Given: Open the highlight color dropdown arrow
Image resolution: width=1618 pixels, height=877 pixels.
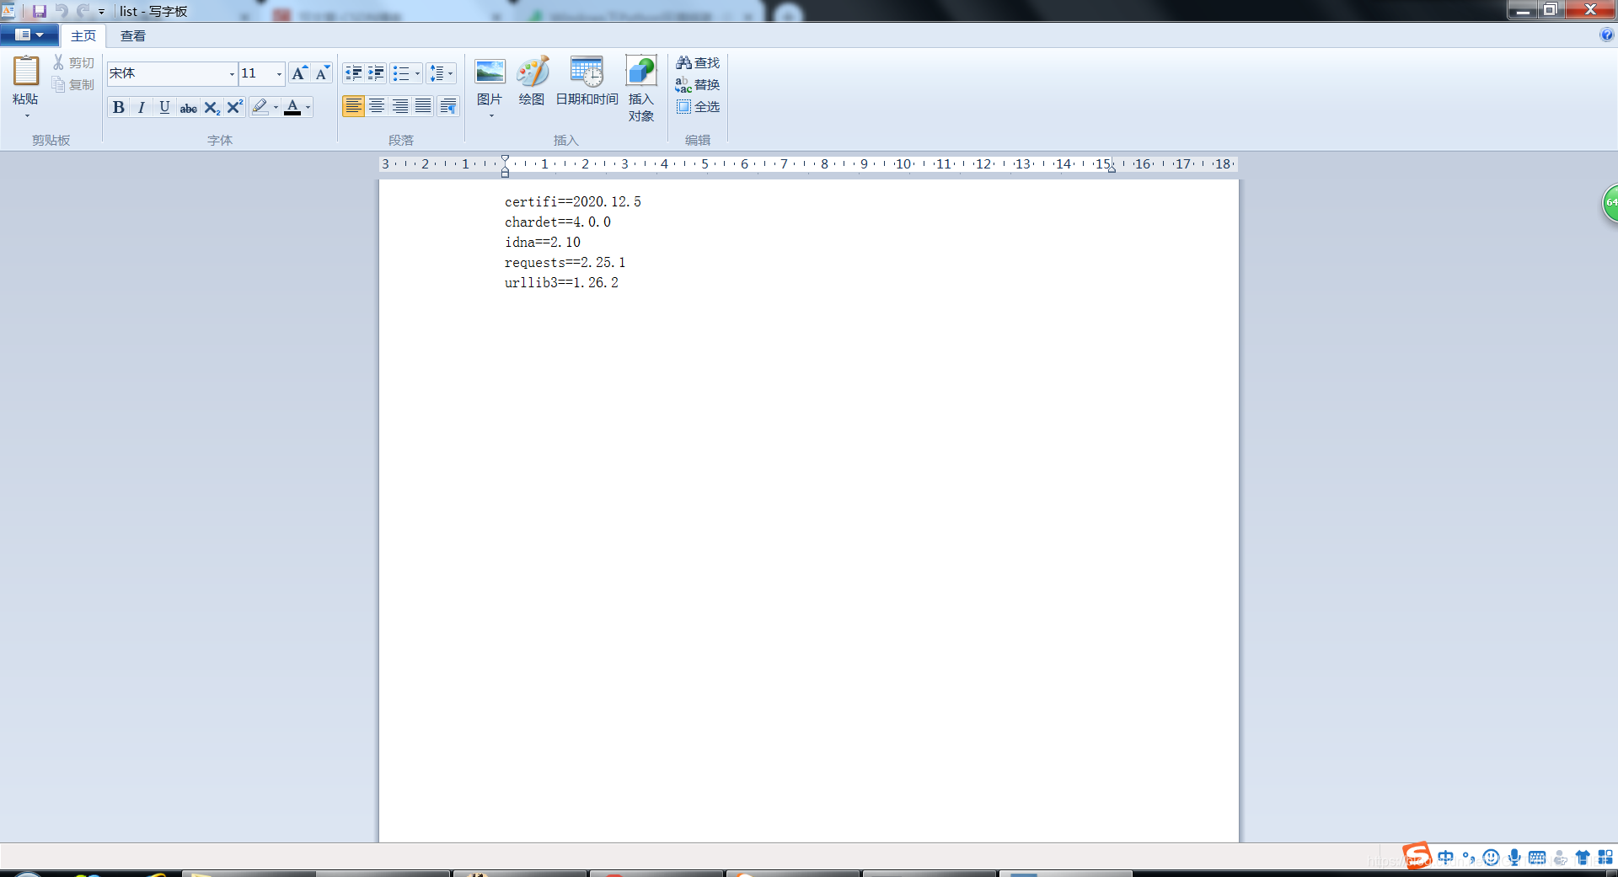Looking at the screenshot, I should click(276, 107).
